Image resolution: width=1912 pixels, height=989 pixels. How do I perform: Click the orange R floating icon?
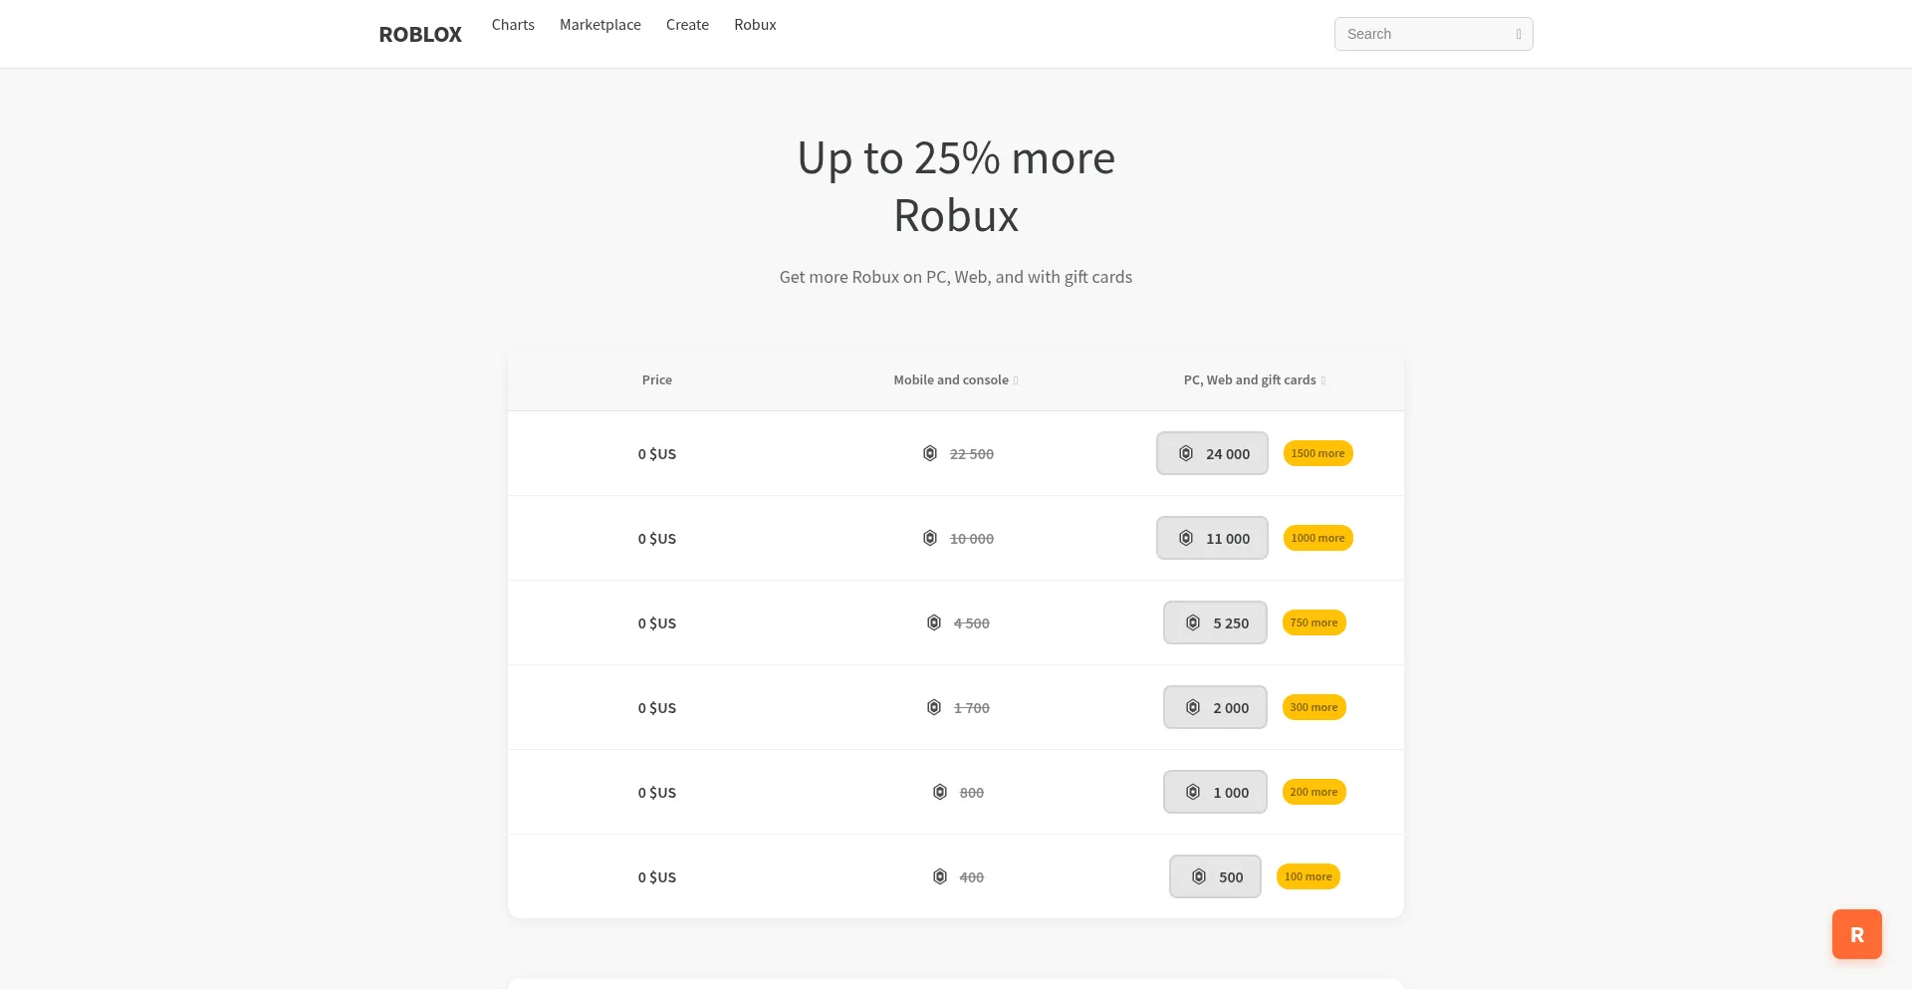pyautogui.click(x=1856, y=934)
